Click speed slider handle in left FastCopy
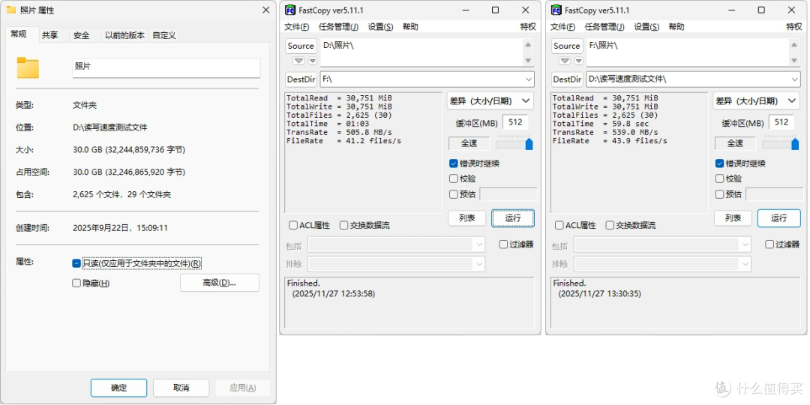Screen dimensions: 810x405 [x=529, y=144]
